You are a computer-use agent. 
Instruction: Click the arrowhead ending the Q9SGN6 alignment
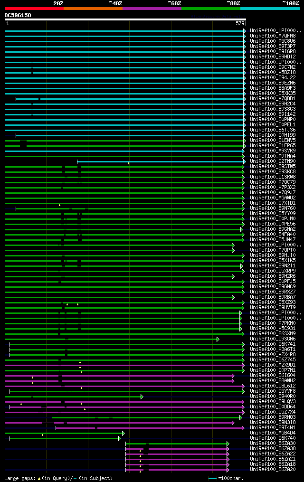(218, 339)
